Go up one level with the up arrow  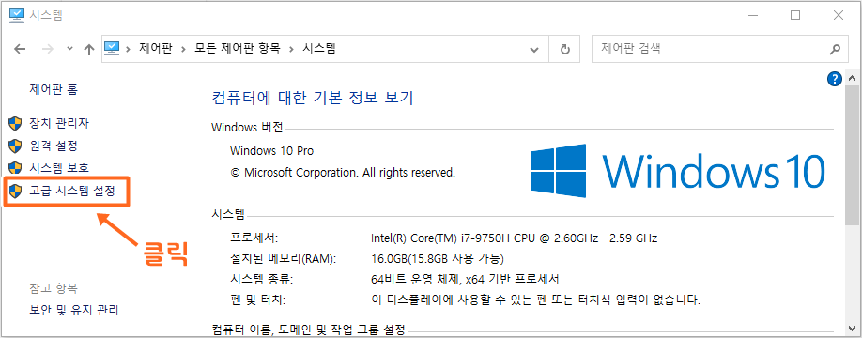(89, 50)
